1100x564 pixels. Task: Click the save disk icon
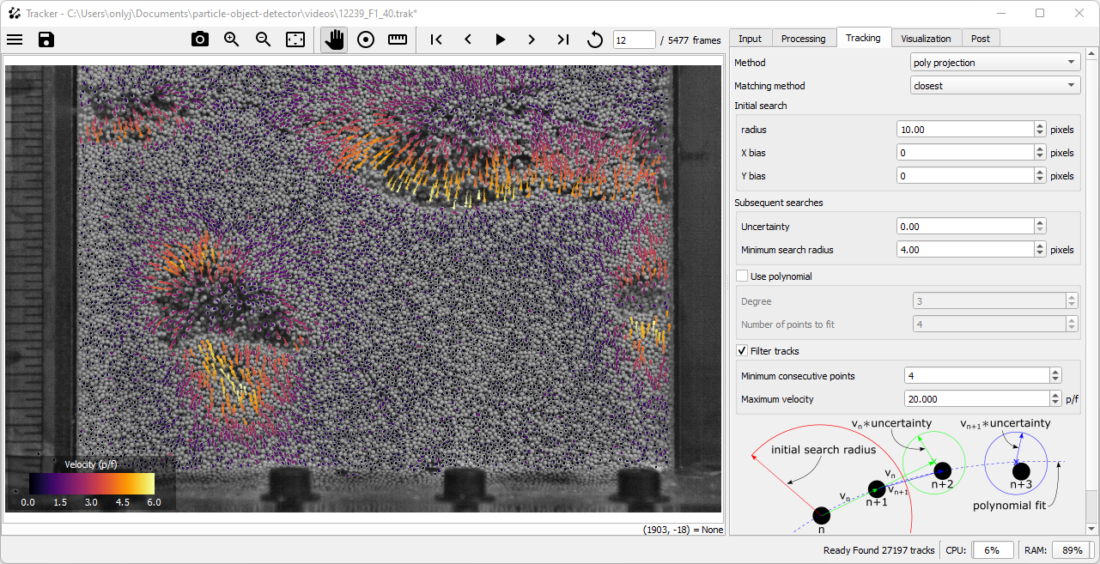(46, 39)
